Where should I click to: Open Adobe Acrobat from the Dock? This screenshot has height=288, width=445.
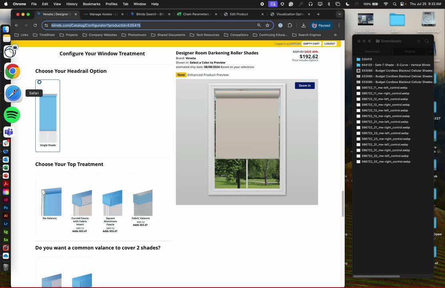[6, 184]
